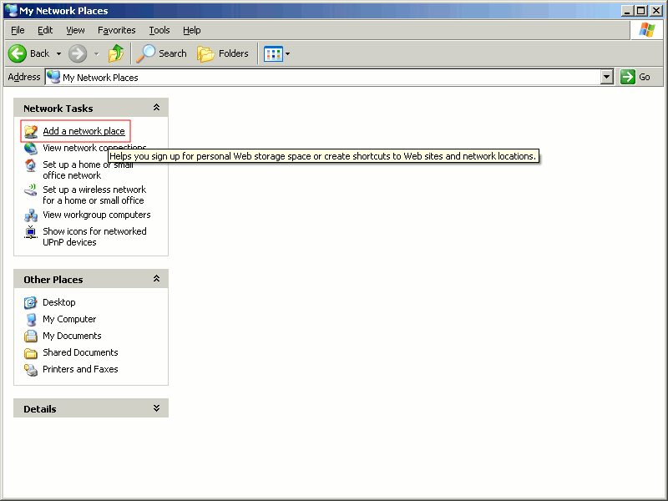Open the Forward history dropdown arrow
668x501 pixels.
coord(97,53)
